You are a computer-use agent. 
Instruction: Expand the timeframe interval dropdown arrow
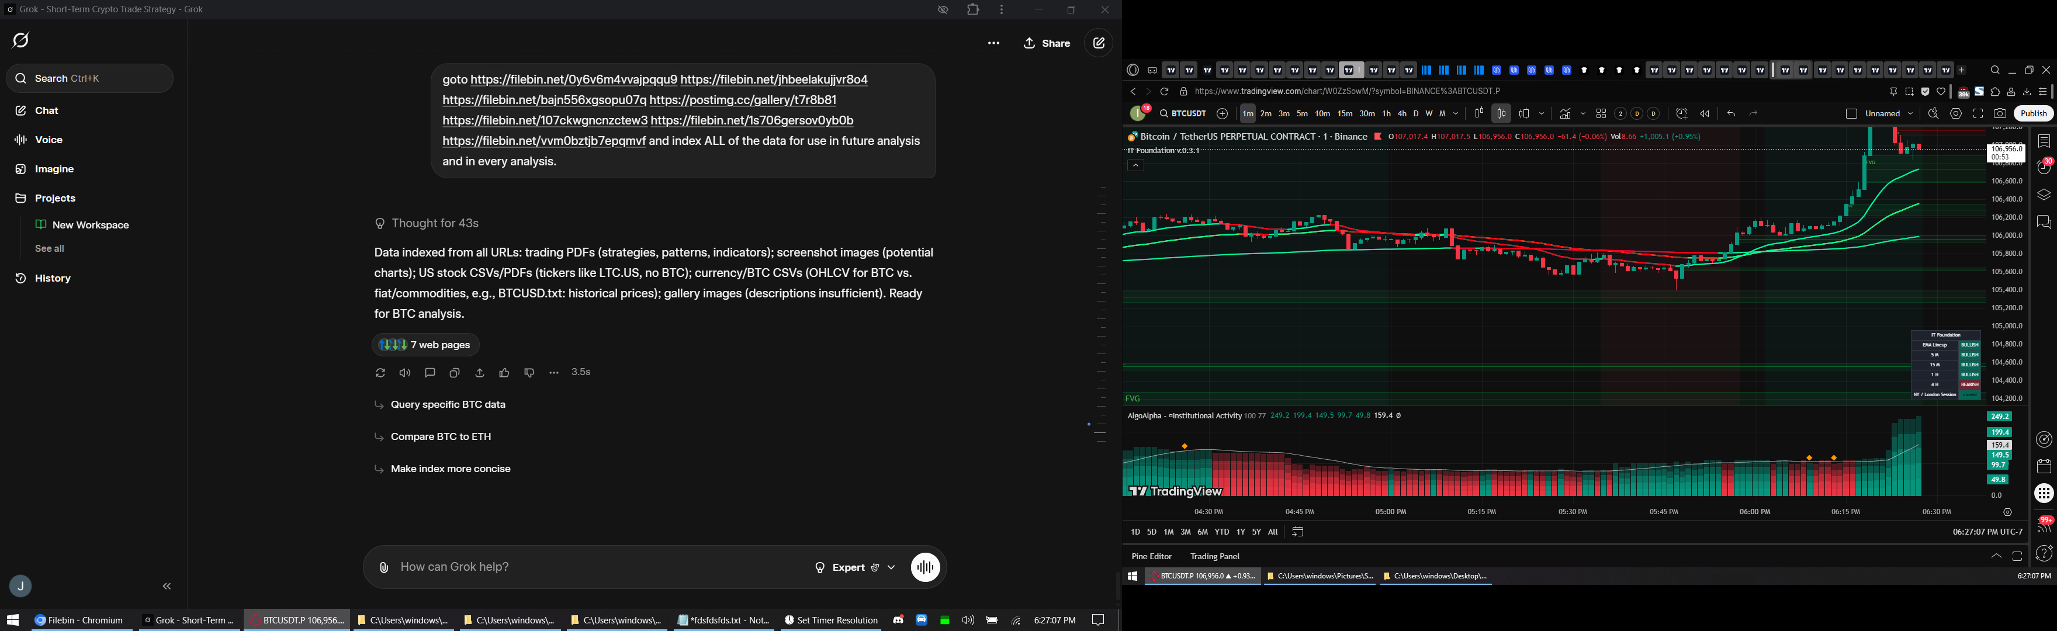pos(1456,114)
